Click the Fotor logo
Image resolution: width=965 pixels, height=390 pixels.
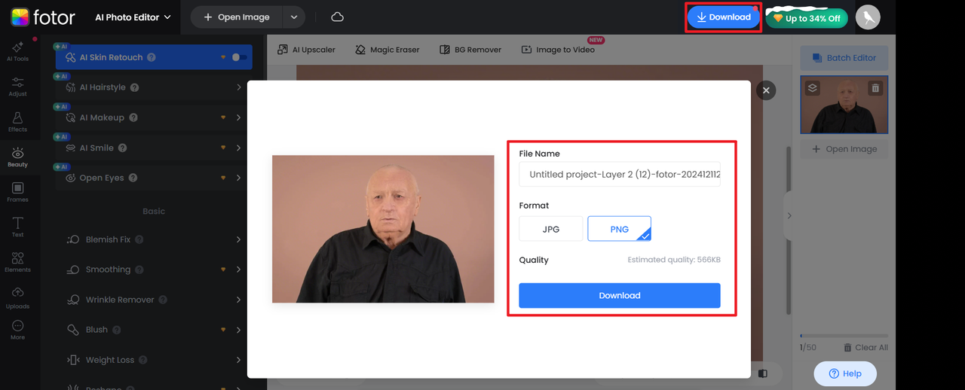[42, 17]
